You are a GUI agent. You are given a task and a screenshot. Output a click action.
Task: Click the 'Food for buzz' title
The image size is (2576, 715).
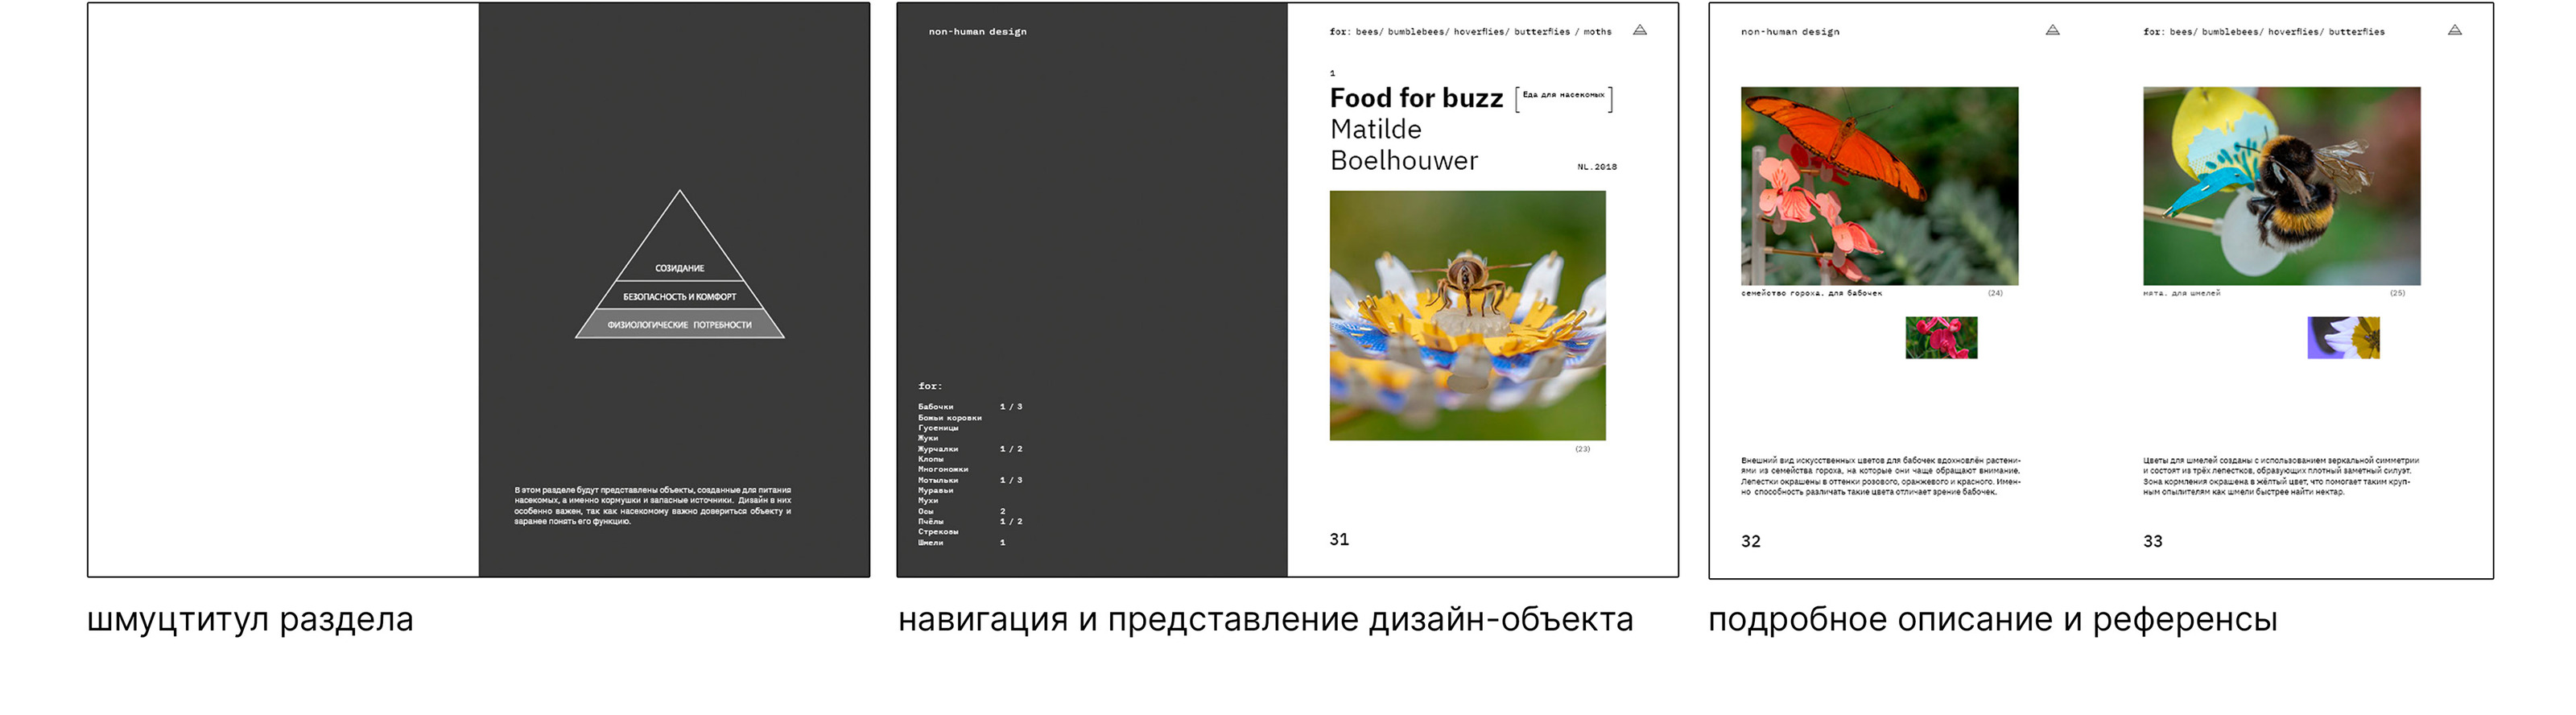coord(1416,98)
